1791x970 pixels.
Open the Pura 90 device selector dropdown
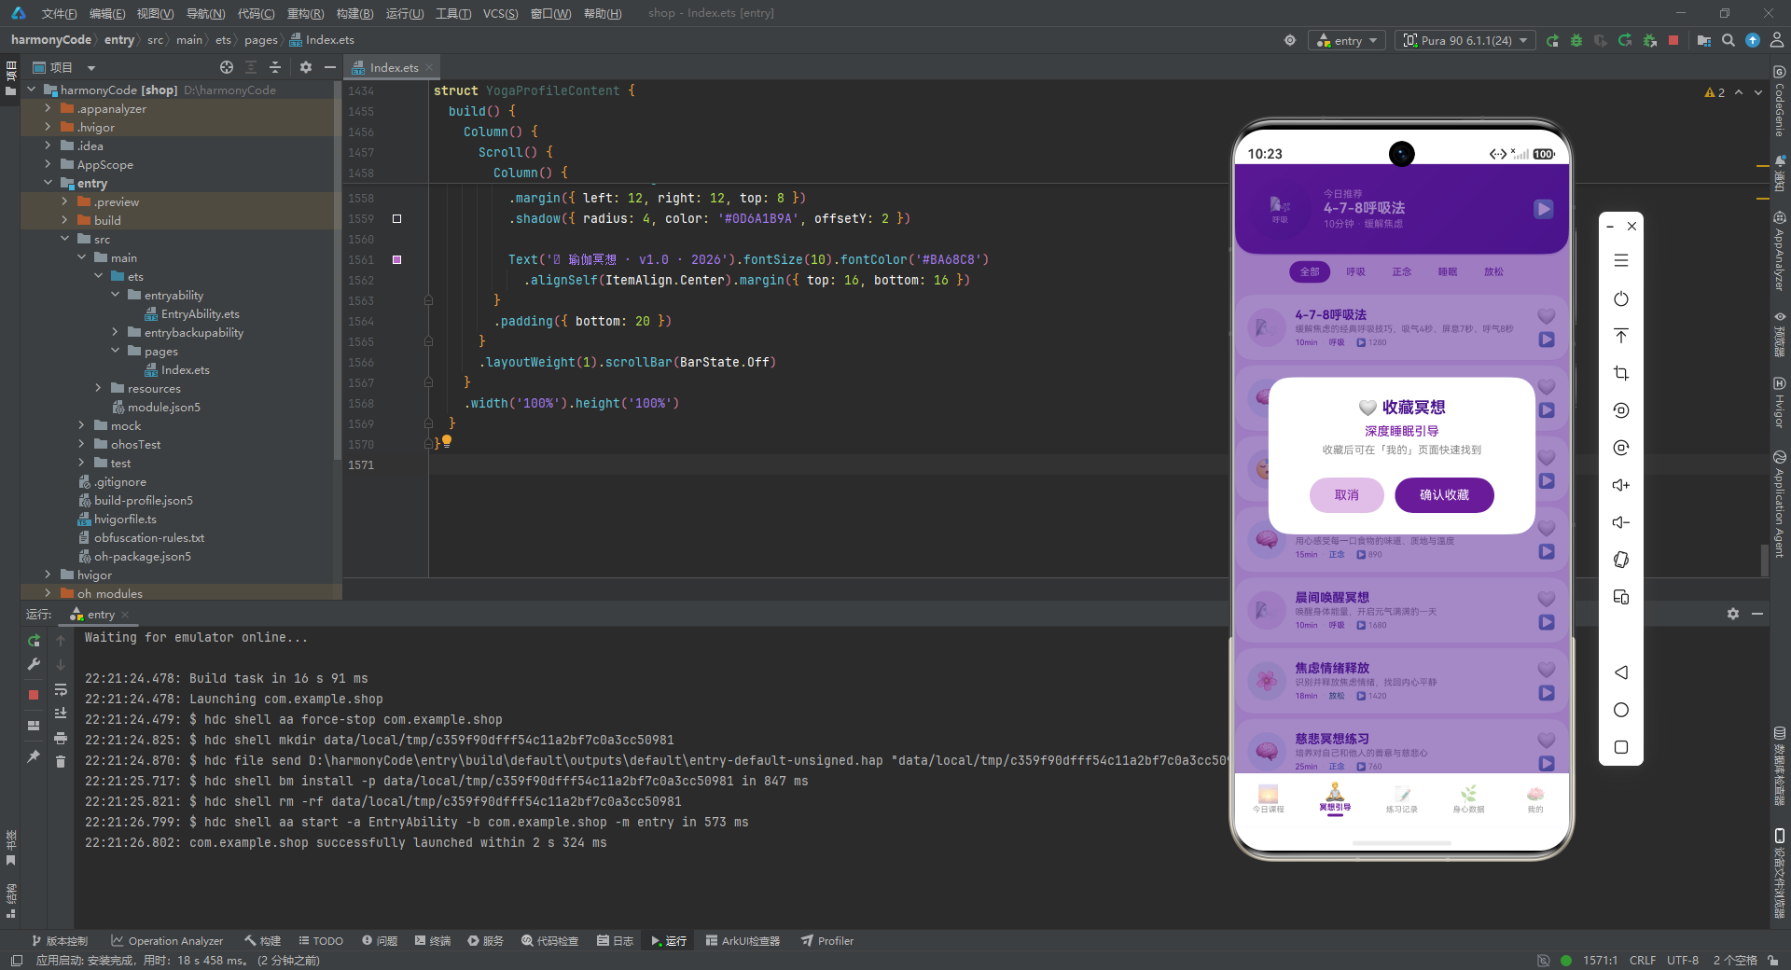[1465, 41]
